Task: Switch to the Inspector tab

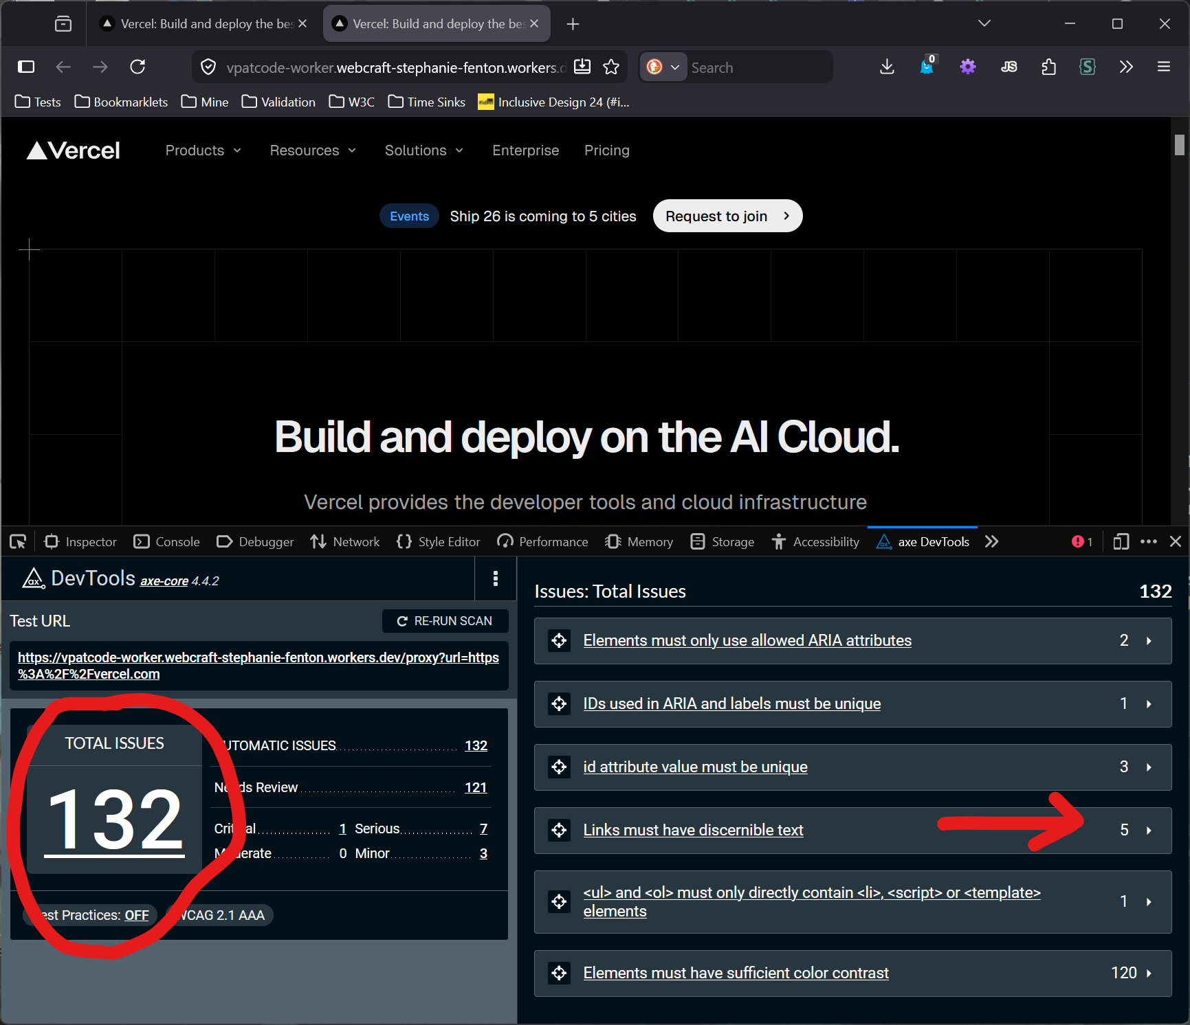Action: (x=80, y=542)
